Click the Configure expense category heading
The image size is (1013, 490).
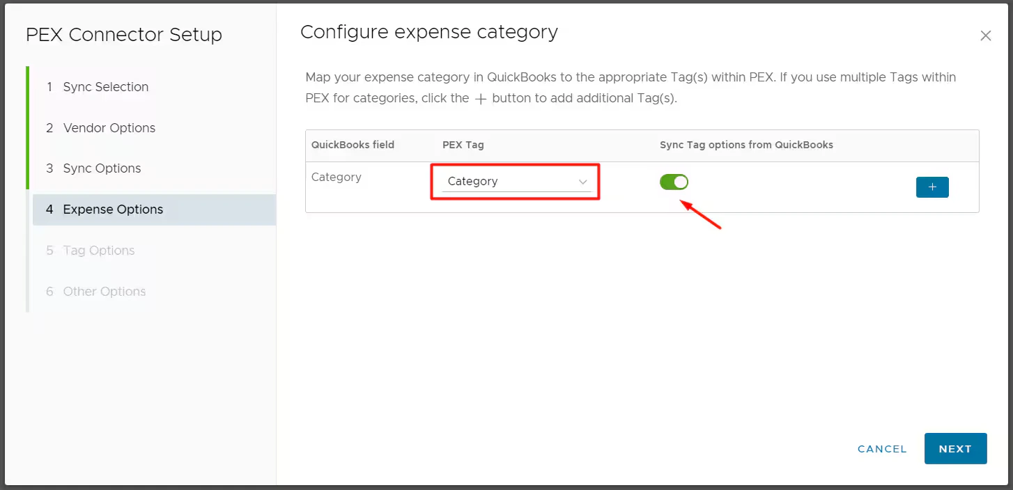[x=428, y=32]
